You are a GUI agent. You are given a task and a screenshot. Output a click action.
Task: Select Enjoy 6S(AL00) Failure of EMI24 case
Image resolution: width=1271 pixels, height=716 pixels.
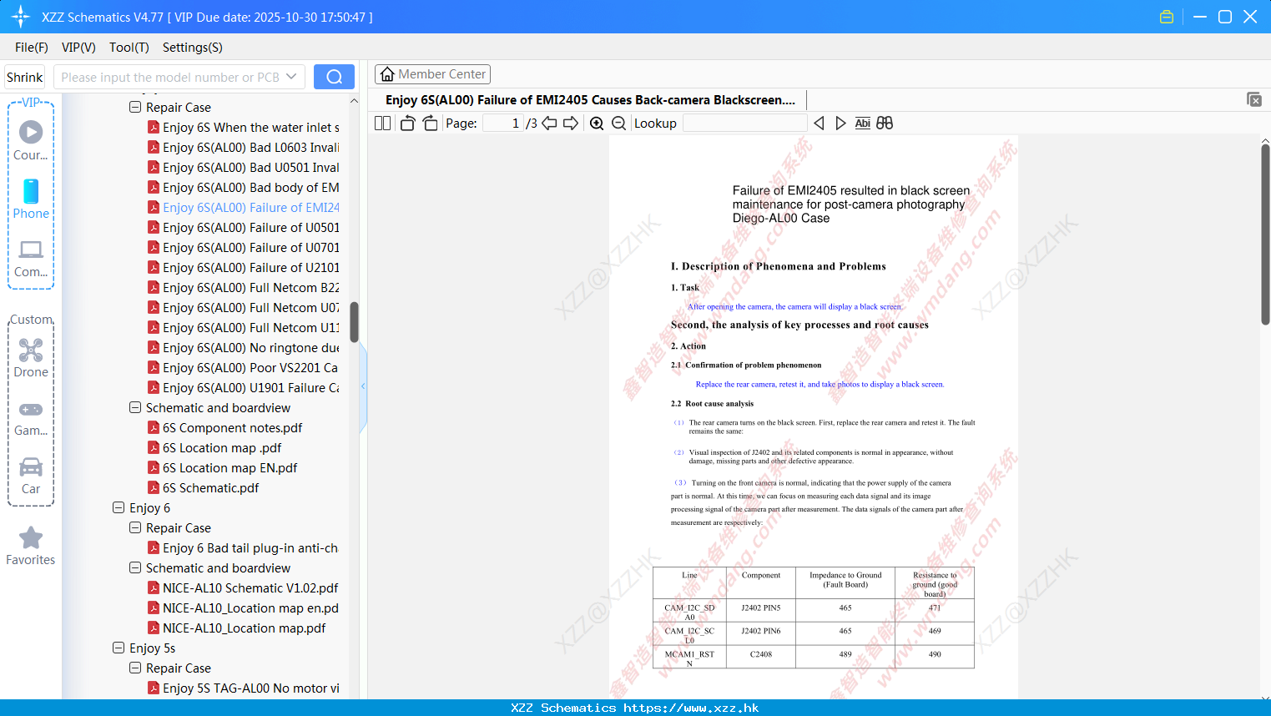(244, 207)
